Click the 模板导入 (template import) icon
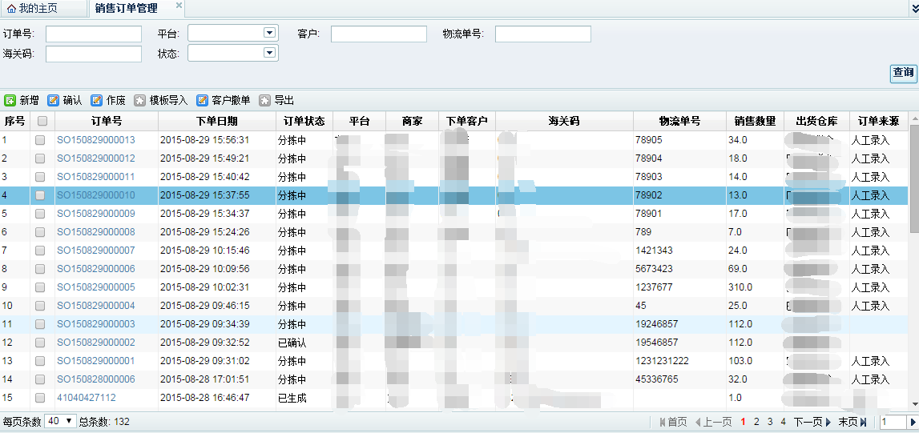The image size is (919, 433). pos(140,101)
